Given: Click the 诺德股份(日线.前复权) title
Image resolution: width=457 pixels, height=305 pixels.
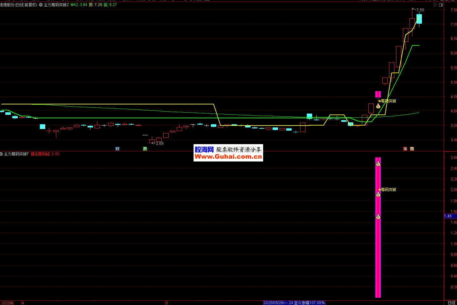Looking at the screenshot, I should click(19, 5).
